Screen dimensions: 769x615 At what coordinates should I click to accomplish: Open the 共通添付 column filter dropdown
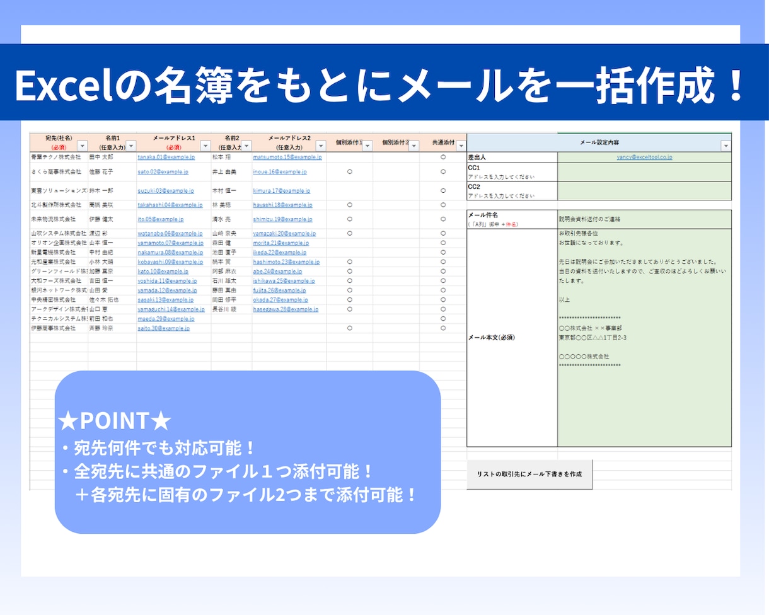(x=461, y=146)
